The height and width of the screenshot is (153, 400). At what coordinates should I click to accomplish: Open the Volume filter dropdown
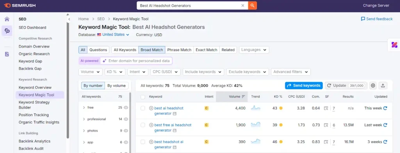coord(90,72)
